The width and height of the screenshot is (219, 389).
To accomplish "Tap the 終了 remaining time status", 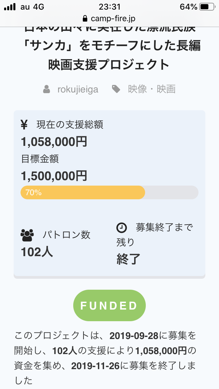I will 128,259.
